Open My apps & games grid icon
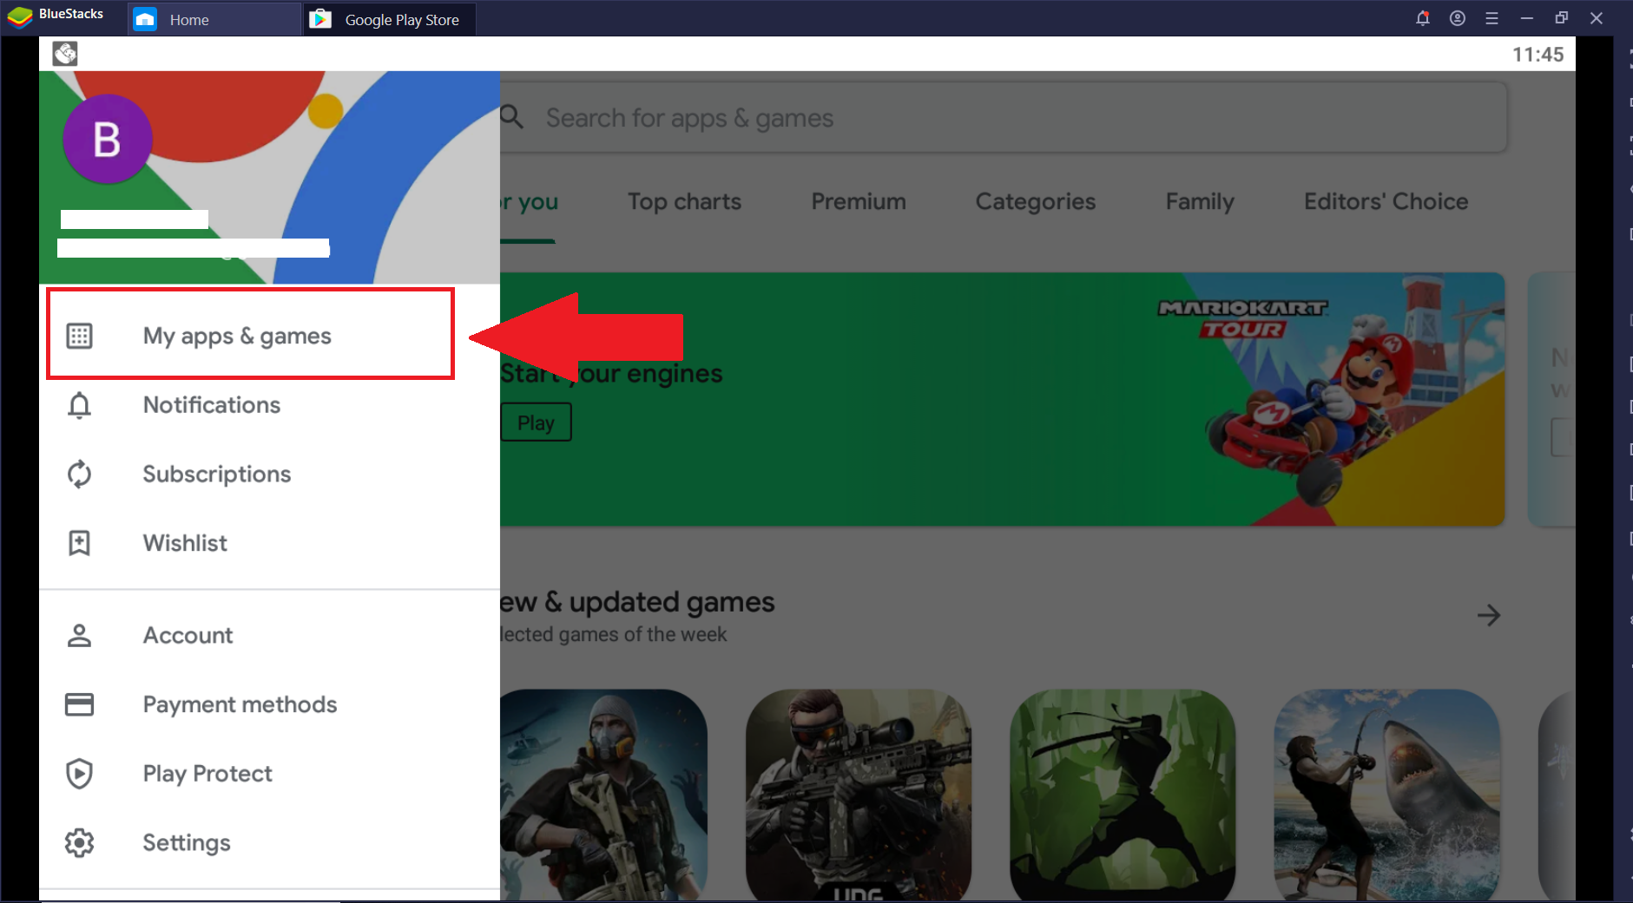 coord(79,336)
